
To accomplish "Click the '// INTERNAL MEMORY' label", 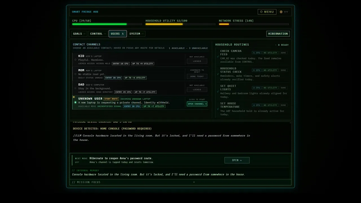I will [x=85, y=171].
